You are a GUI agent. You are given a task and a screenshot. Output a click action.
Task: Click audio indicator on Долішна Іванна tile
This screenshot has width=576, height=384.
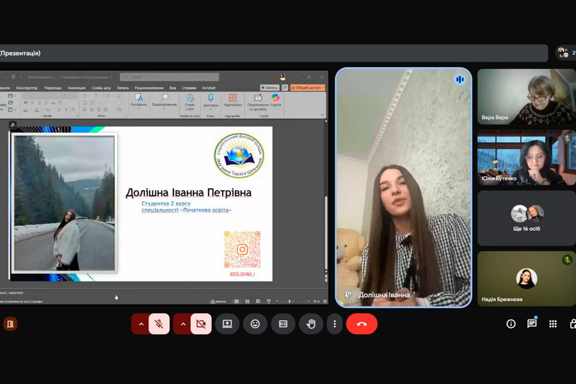coord(460,79)
